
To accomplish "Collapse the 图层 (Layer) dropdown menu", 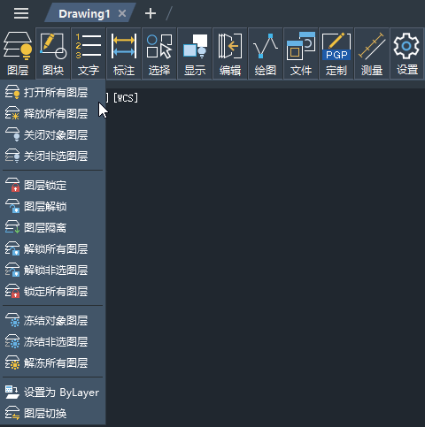I will pos(18,53).
